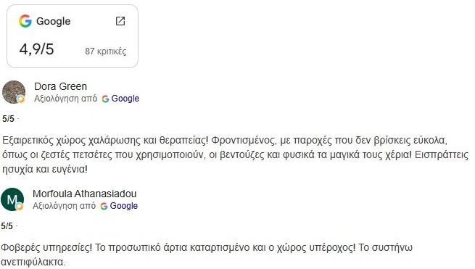Click the local guide badge on Dora's avatar

pos(20,99)
